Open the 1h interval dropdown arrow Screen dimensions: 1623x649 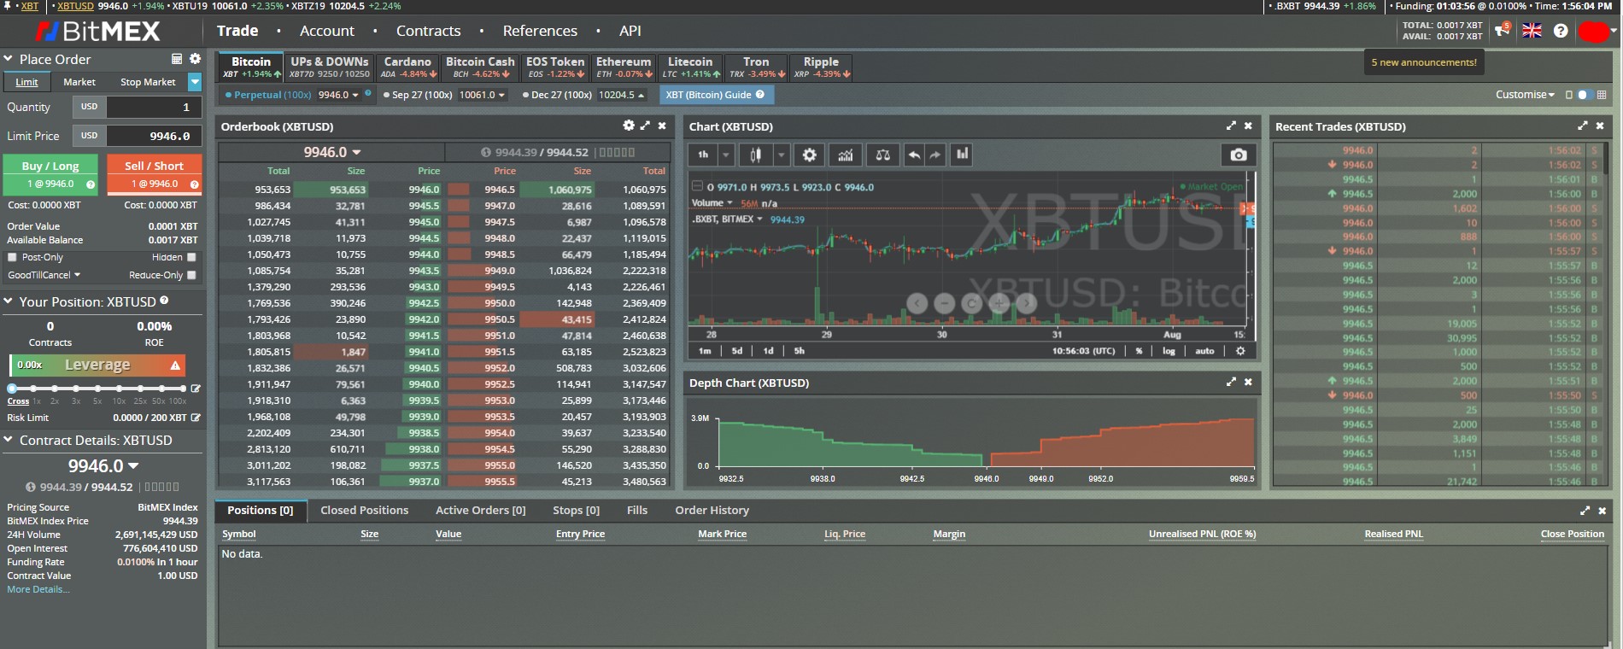[x=725, y=155]
